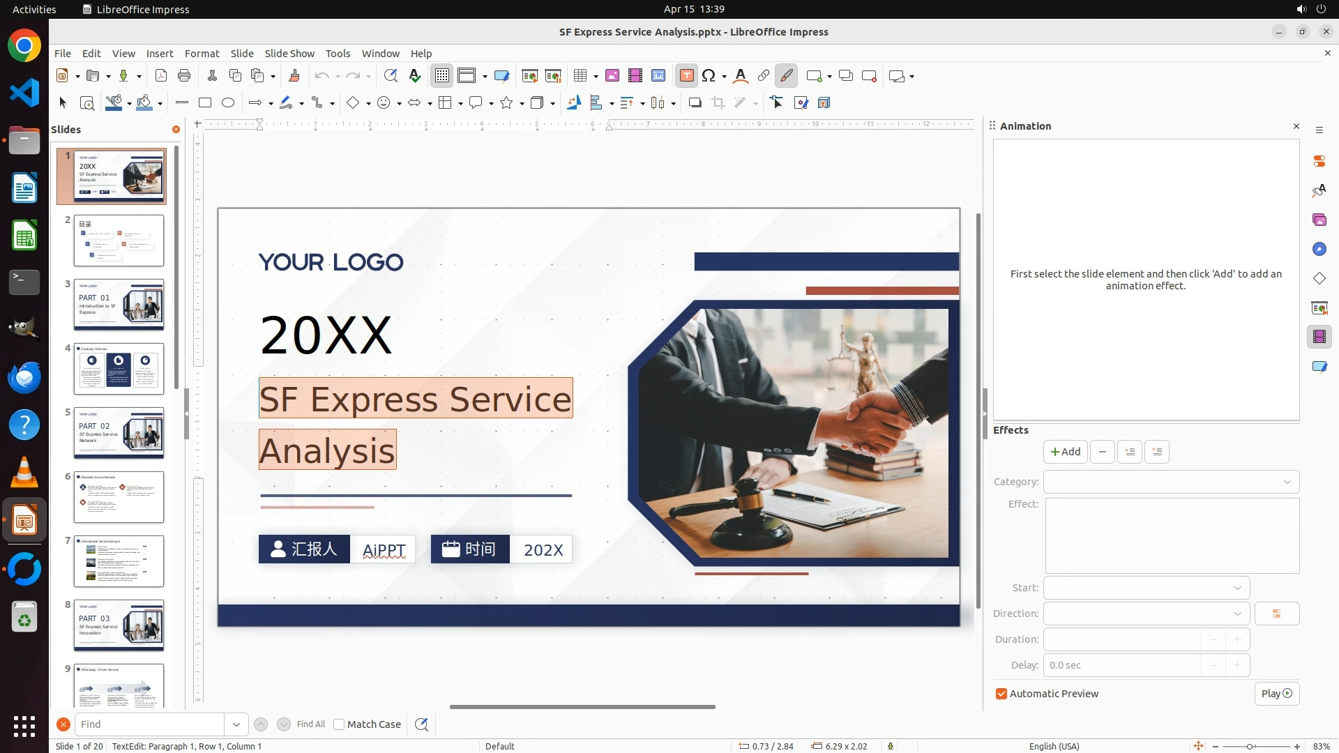Viewport: 1339px width, 753px height.
Task: Click the Print toolbar icon
Action: [184, 76]
